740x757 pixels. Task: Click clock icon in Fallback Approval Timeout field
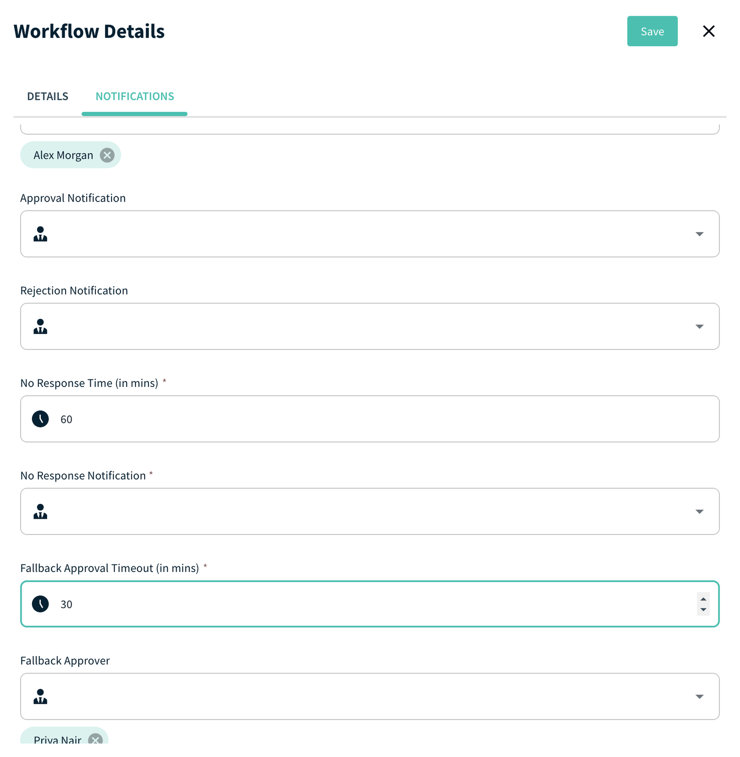(40, 604)
